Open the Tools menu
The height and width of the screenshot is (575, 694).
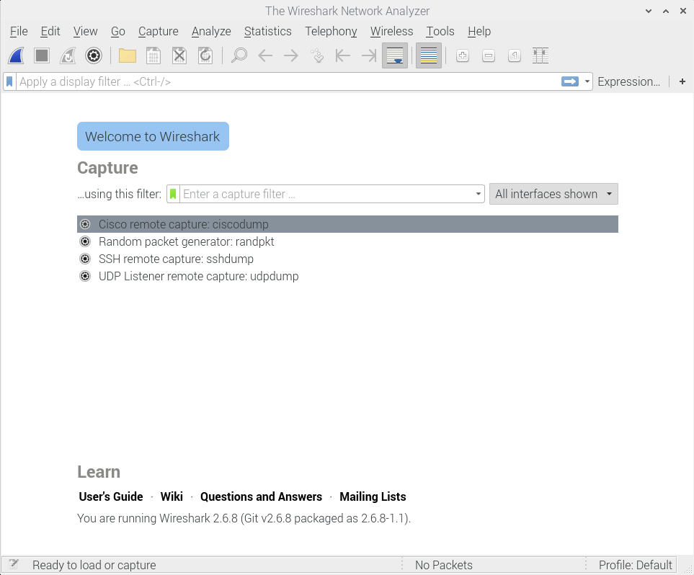440,32
